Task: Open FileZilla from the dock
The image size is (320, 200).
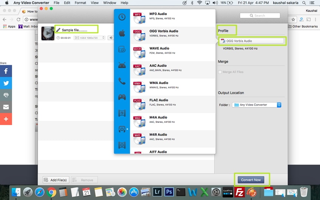Action: point(239,192)
